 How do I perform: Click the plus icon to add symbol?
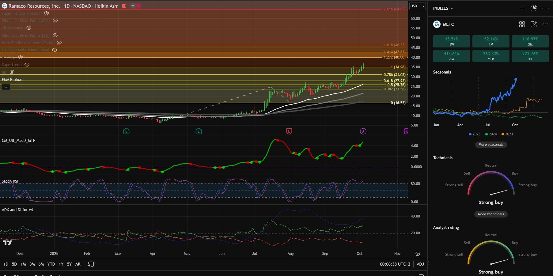(522, 8)
